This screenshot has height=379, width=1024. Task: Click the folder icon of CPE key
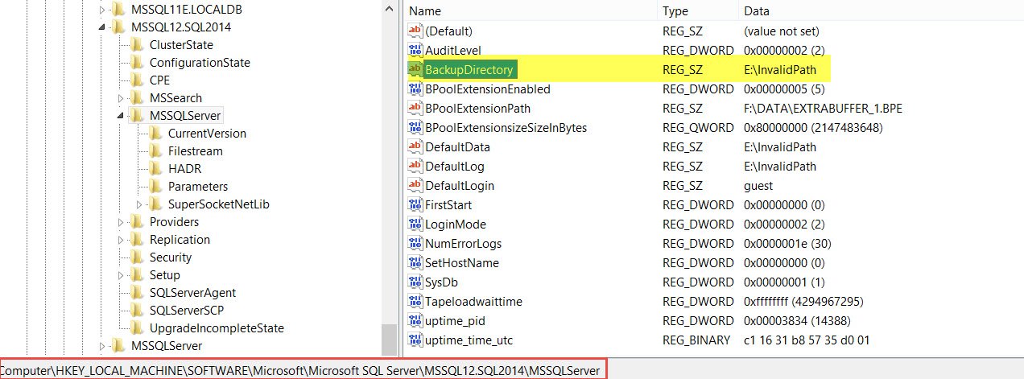(137, 80)
